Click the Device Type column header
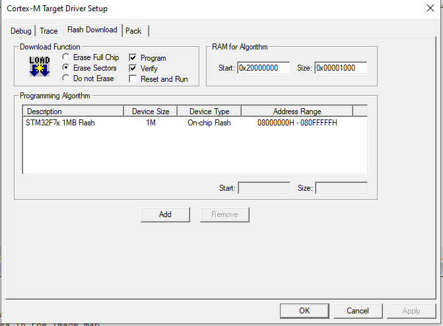Image resolution: width=443 pixels, height=326 pixels. pos(209,112)
